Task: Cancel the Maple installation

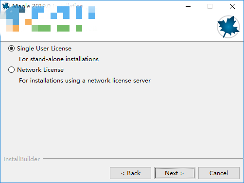Action: coord(219,173)
